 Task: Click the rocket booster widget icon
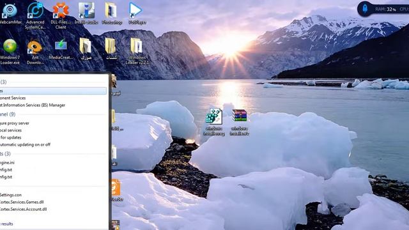365,9
